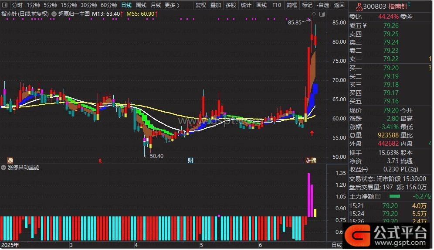The height and width of the screenshot is (250, 434).
Task: Remove stock via -自选 button
Action: tap(323, 5)
